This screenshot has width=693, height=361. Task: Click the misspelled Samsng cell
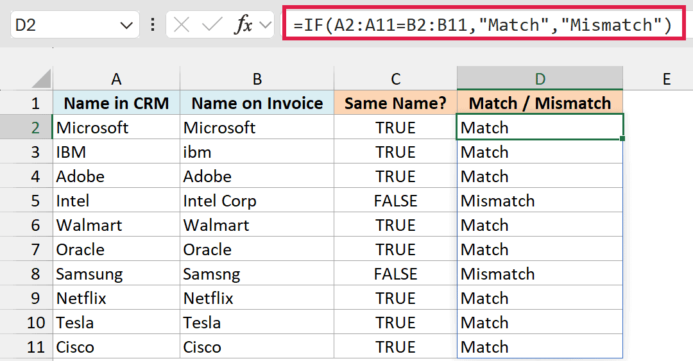coord(257,273)
